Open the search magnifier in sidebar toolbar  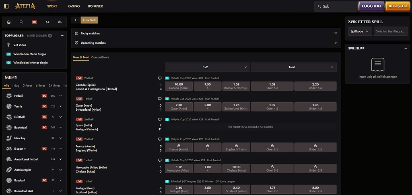[21, 22]
